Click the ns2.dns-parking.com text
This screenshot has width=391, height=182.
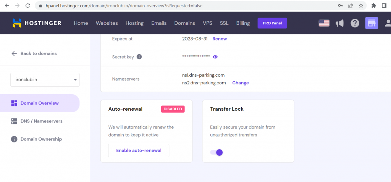click(204, 83)
